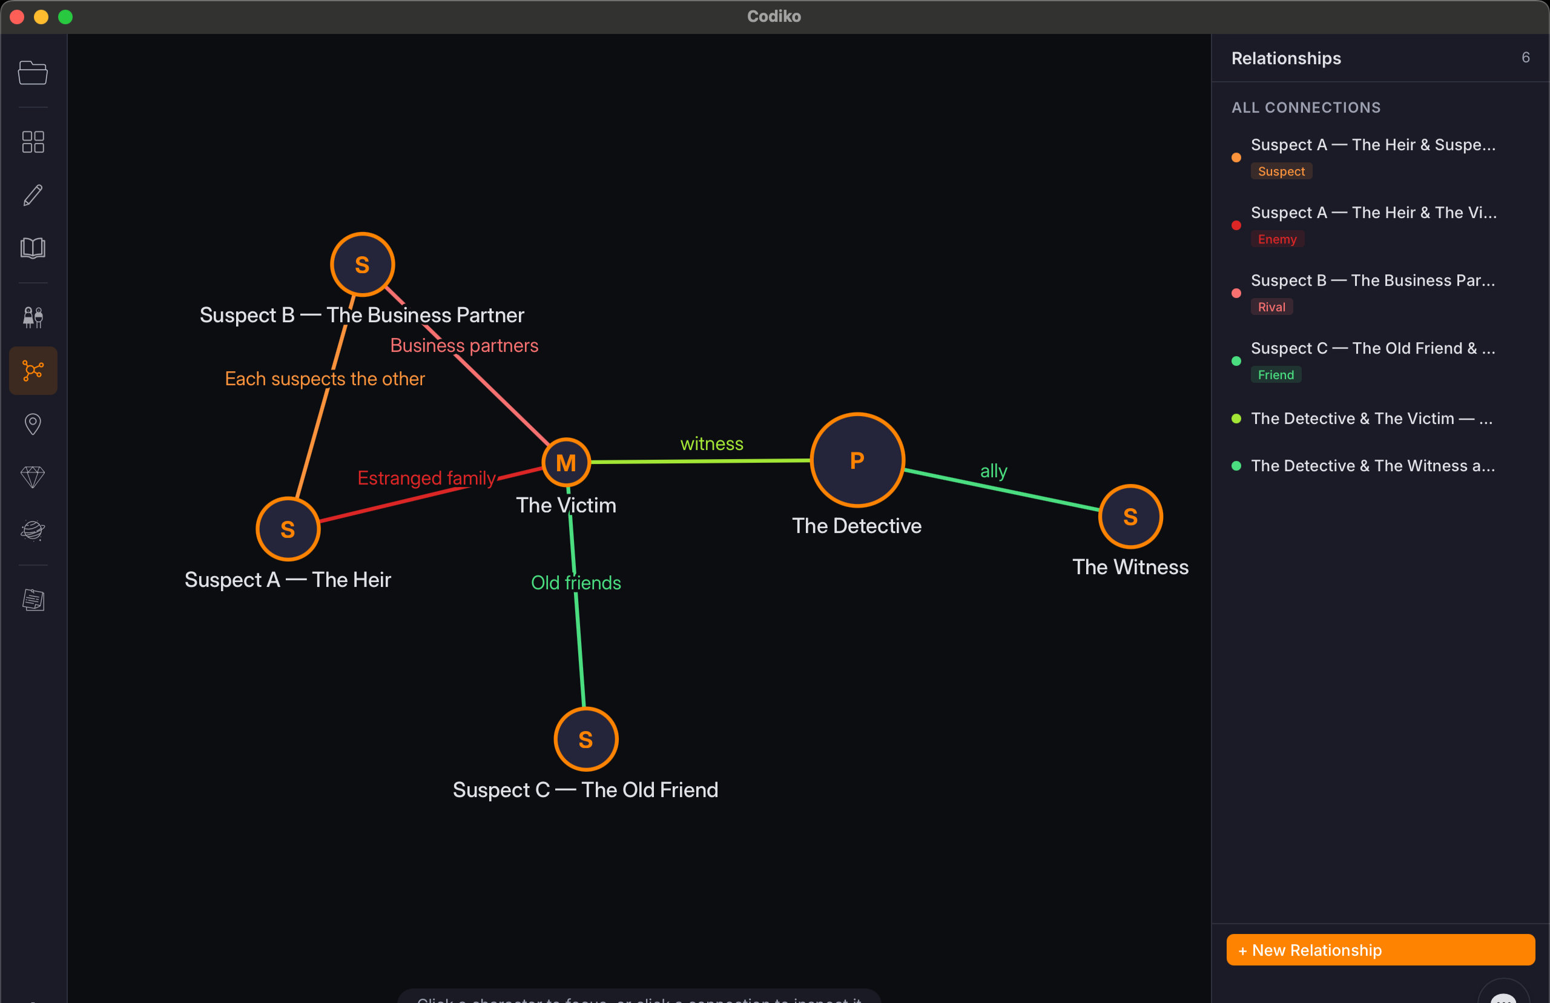The width and height of the screenshot is (1550, 1003).
Task: Open the characters people icon
Action: [x=33, y=317]
